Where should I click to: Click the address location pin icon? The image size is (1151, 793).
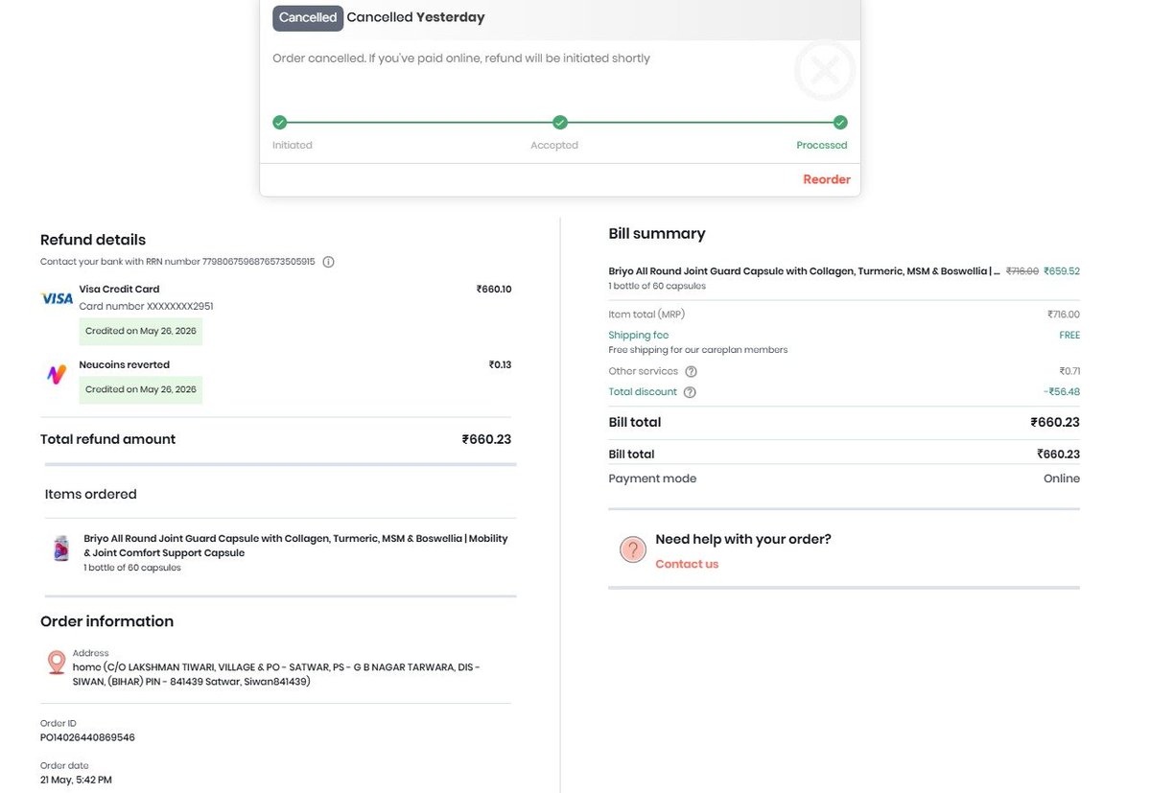coord(57,663)
